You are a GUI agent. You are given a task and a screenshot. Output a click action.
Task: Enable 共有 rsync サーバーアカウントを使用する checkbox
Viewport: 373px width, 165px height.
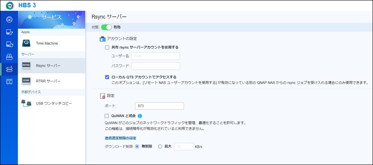tap(107, 47)
